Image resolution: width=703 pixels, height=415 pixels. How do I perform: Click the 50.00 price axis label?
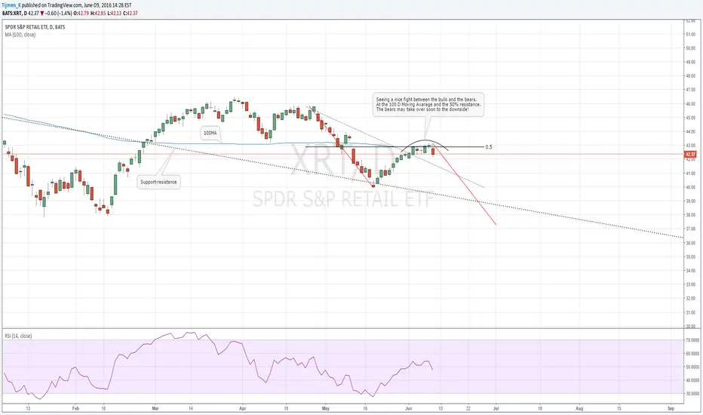coord(690,48)
